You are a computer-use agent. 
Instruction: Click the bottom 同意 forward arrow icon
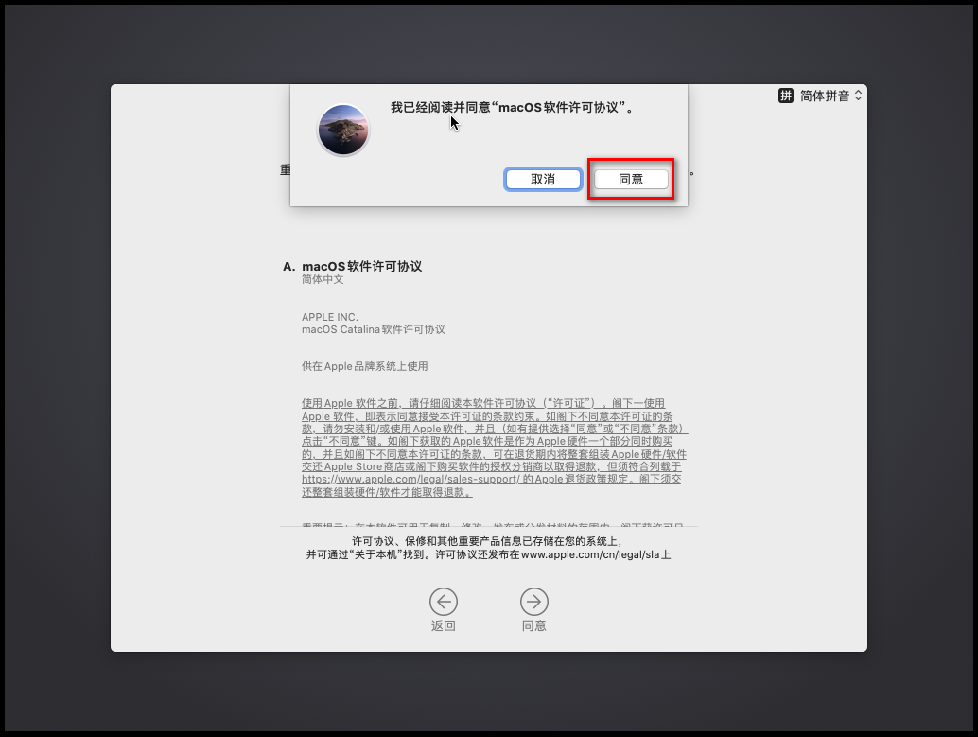click(533, 602)
